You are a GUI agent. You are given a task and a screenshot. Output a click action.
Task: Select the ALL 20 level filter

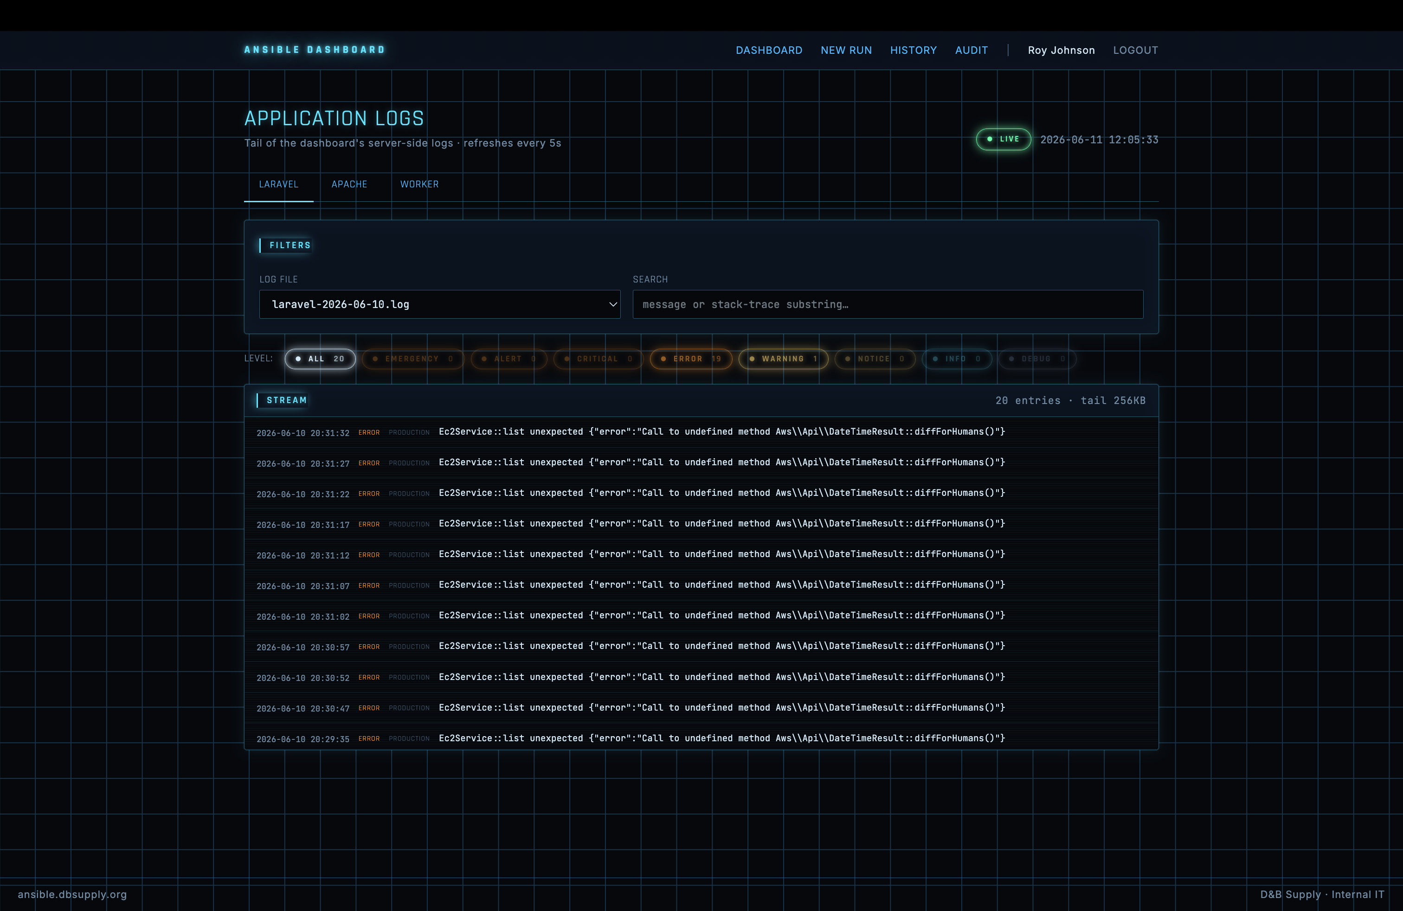320,359
